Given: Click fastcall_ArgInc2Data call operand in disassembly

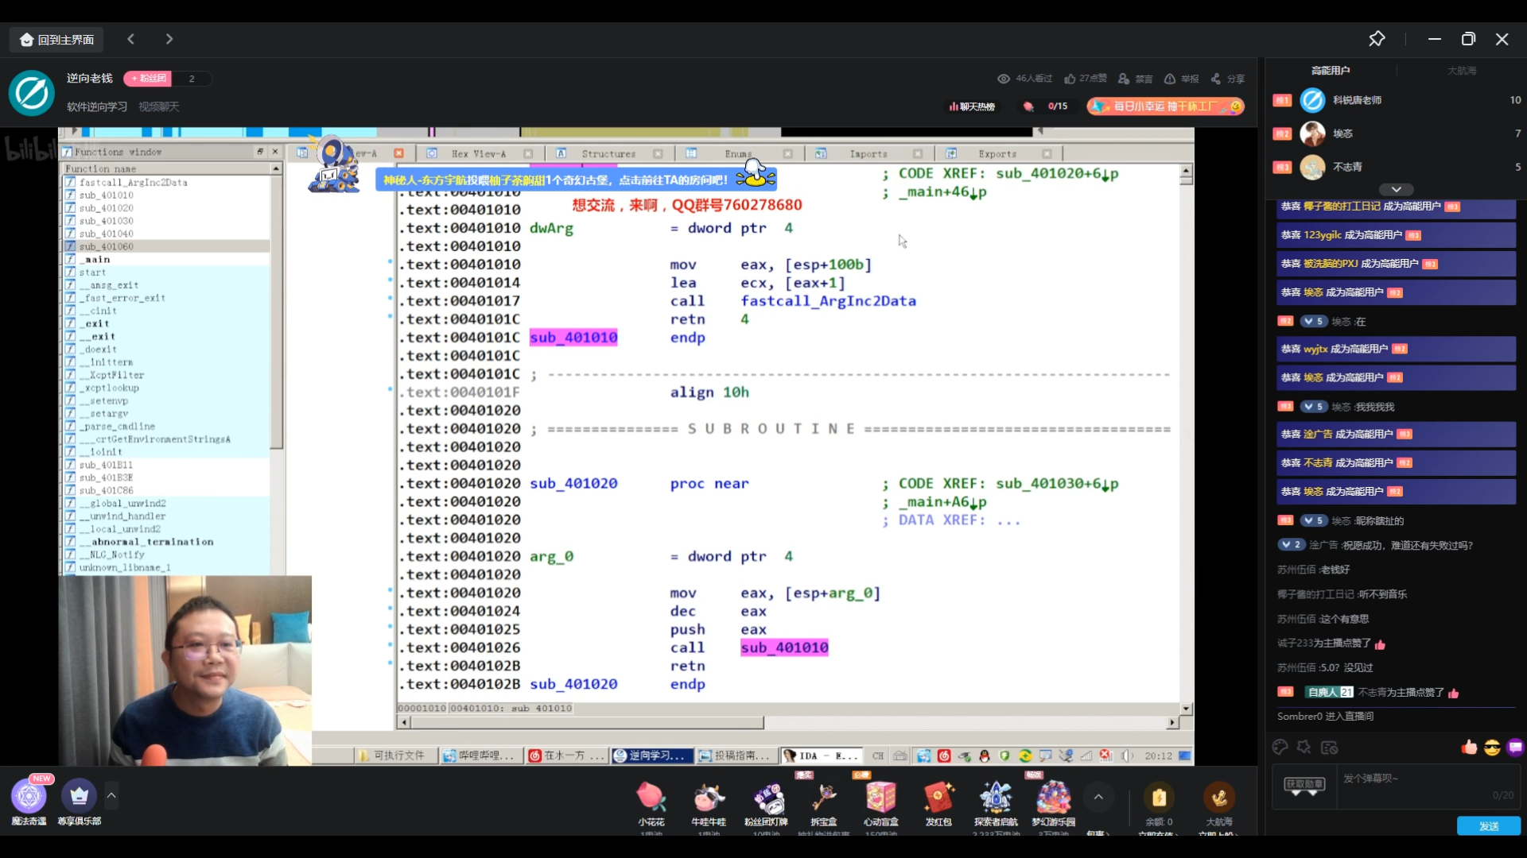Looking at the screenshot, I should (828, 301).
